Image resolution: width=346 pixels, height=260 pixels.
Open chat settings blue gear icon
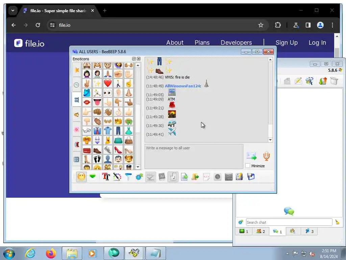(139, 177)
